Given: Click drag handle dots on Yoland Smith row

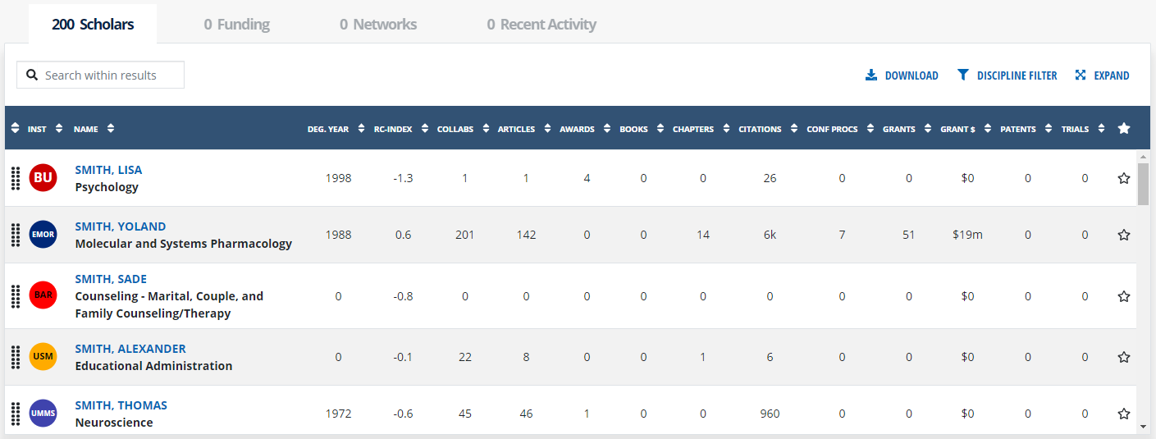Looking at the screenshot, I should pyautogui.click(x=15, y=235).
